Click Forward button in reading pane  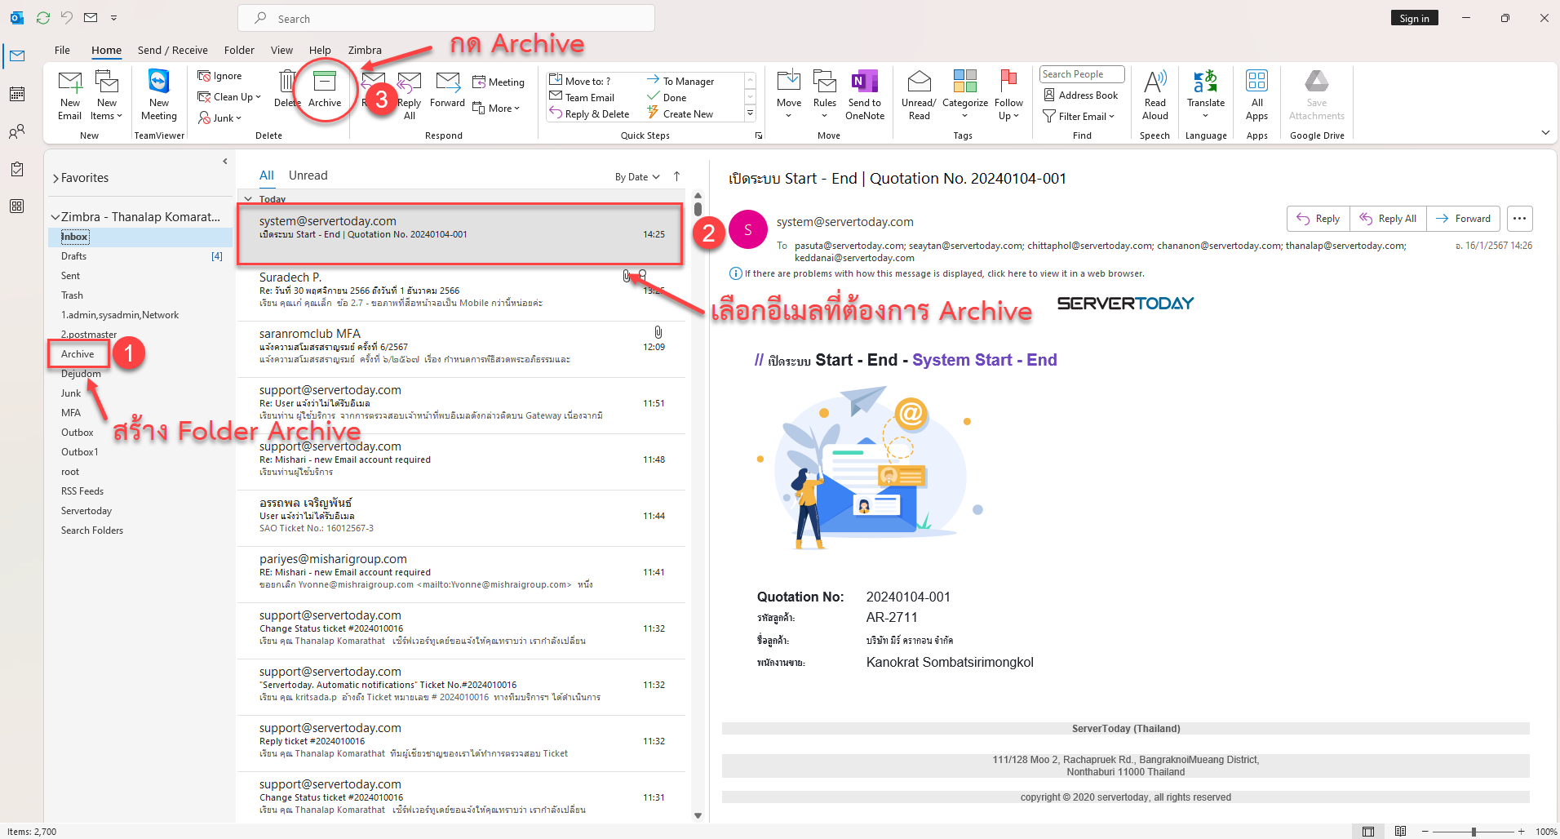coord(1463,219)
